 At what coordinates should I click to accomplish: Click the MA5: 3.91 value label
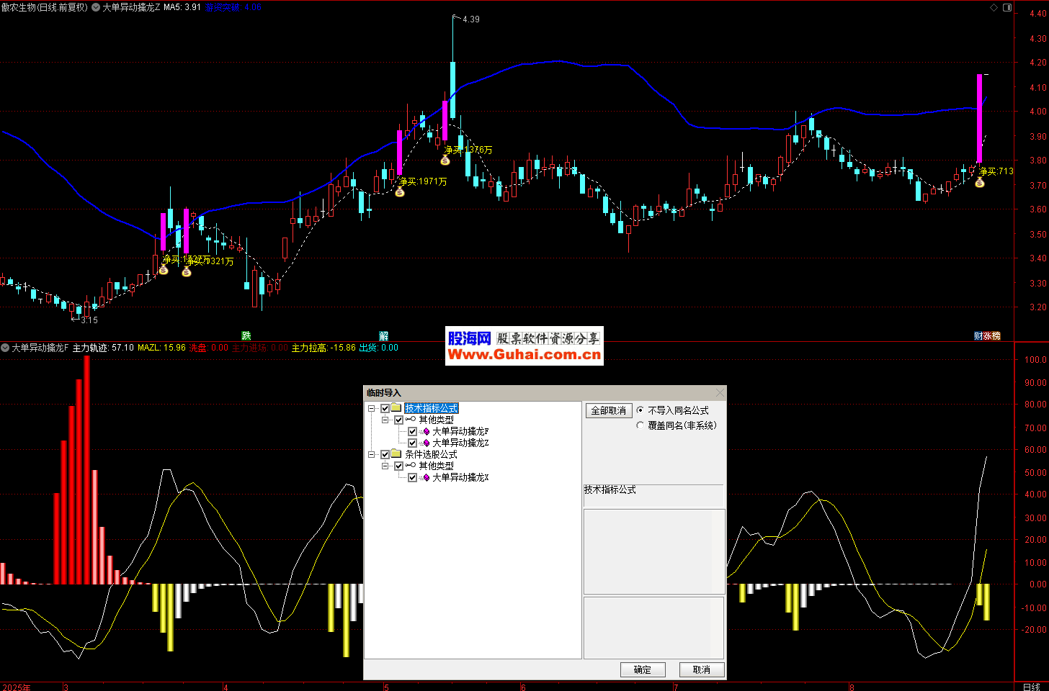pyautogui.click(x=182, y=7)
